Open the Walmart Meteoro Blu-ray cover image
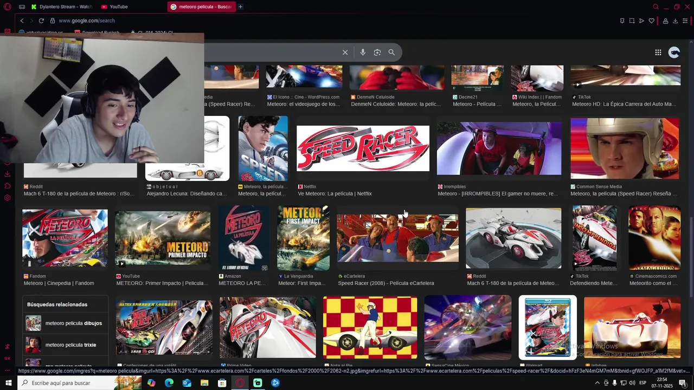The image size is (694, 390). click(548, 327)
